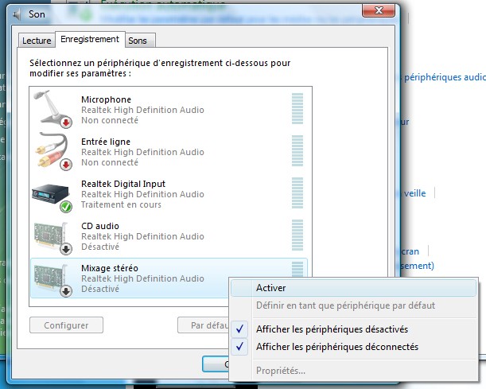Viewport: 486px width, 389px height.
Task: Click the level meter beside Microphone
Action: click(297, 109)
